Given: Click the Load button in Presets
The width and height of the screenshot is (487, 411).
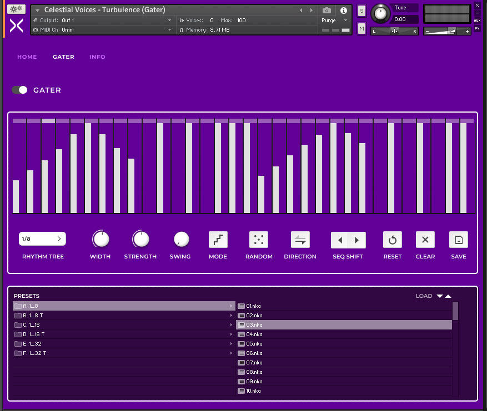Looking at the screenshot, I should [424, 296].
